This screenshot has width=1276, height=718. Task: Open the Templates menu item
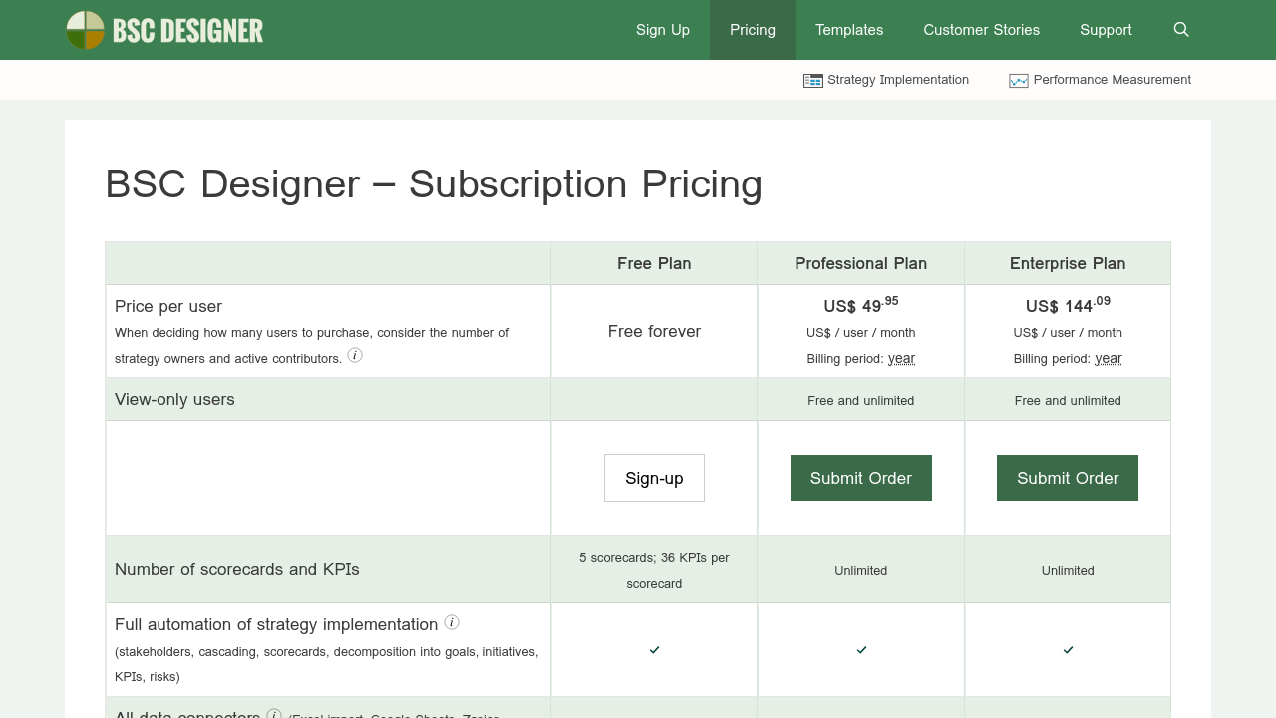pyautogui.click(x=849, y=30)
